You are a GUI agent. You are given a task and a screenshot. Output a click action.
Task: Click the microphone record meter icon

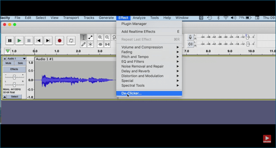[190, 37]
